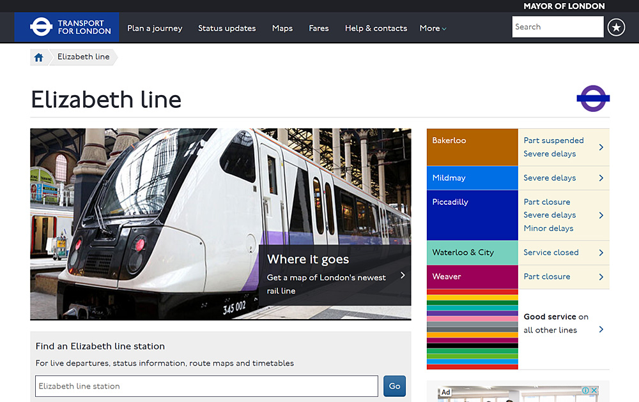Click the Mayor of London link
639x402 pixels.
[564, 6]
